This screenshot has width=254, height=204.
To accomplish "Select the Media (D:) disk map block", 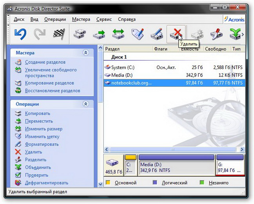I will [176, 165].
